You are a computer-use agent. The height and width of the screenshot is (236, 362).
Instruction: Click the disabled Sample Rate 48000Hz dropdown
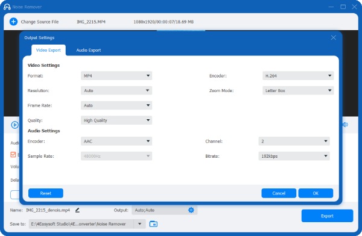coord(116,156)
